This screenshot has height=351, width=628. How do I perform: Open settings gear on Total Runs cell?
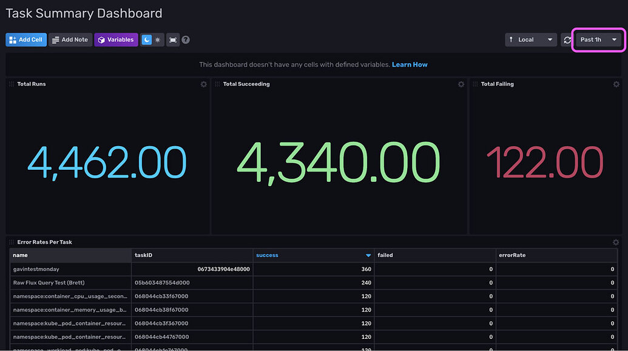[204, 84]
